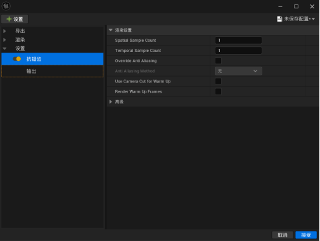Viewport: 320px width, 241px height.
Task: Open the Anti Aliasing Method dropdown
Action: pos(238,71)
